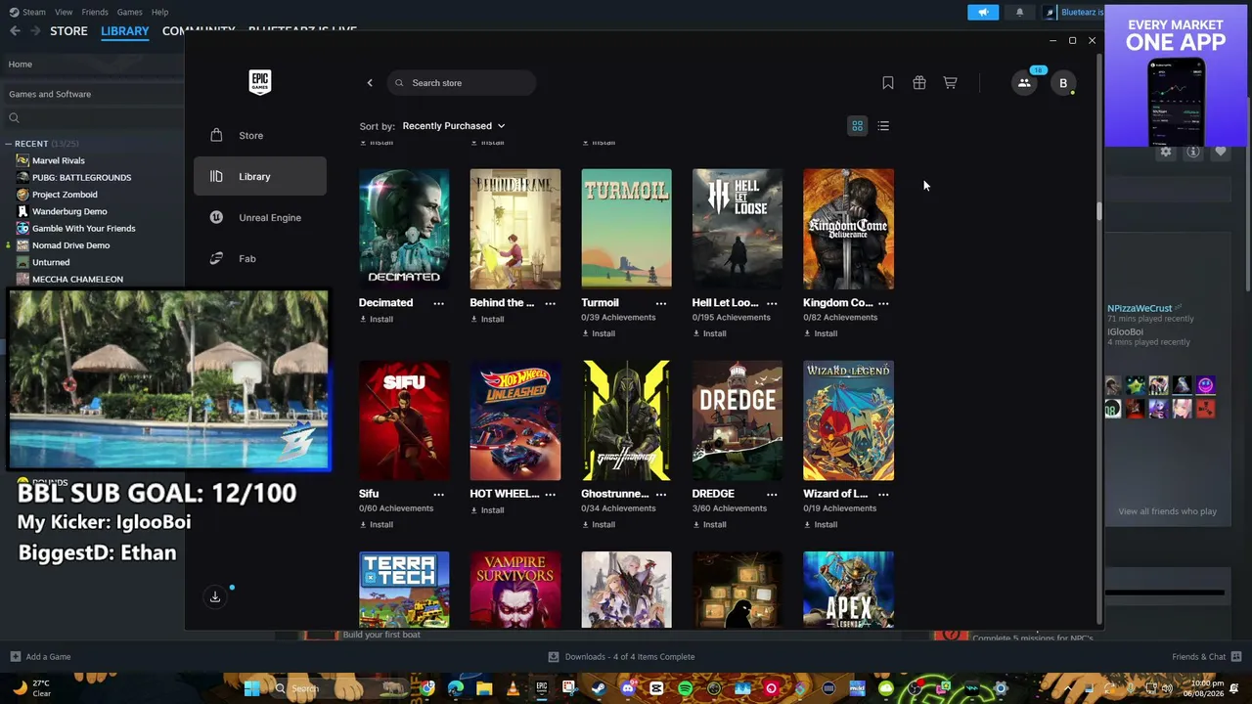Select Marvel Rivals in Steam library
Viewport: 1252px width, 704px height.
pyautogui.click(x=59, y=160)
